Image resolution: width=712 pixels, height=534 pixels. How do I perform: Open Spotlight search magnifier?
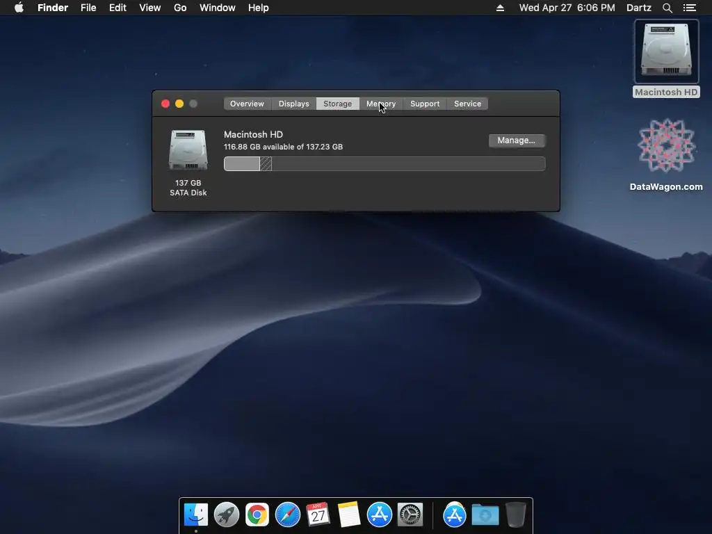tap(667, 8)
